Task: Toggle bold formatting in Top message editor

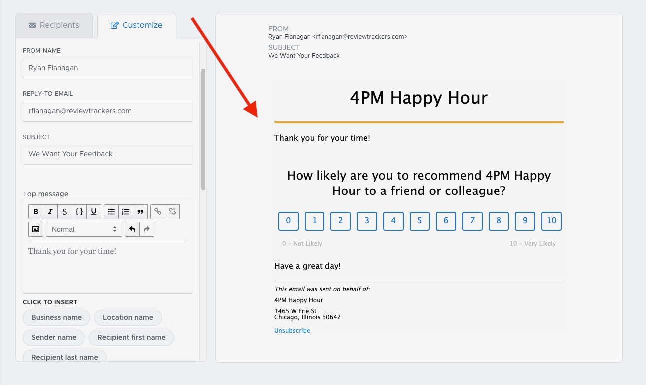Action: tap(36, 211)
